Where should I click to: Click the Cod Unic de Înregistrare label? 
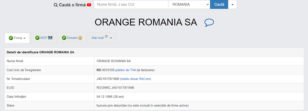[x=24, y=70]
